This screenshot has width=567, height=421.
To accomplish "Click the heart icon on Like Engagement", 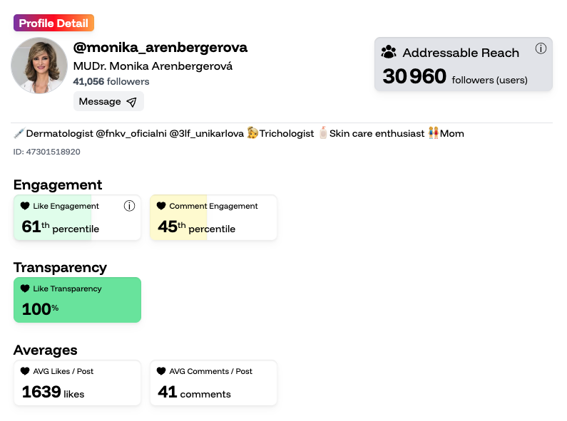I will point(25,206).
